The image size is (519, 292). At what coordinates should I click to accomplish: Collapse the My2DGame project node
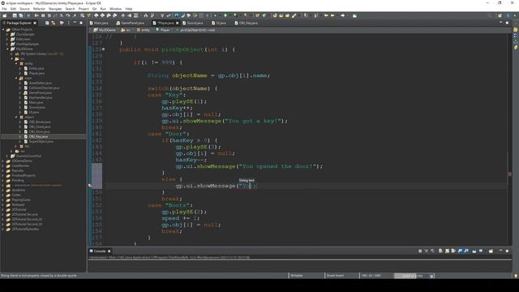click(x=7, y=49)
